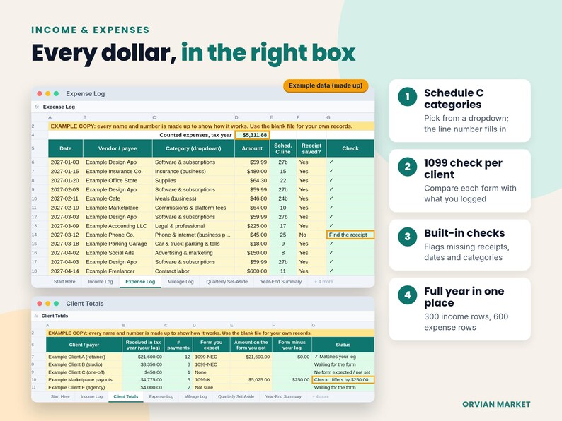
Task: Select Client Totals tab in bottom window
Action: (126, 397)
